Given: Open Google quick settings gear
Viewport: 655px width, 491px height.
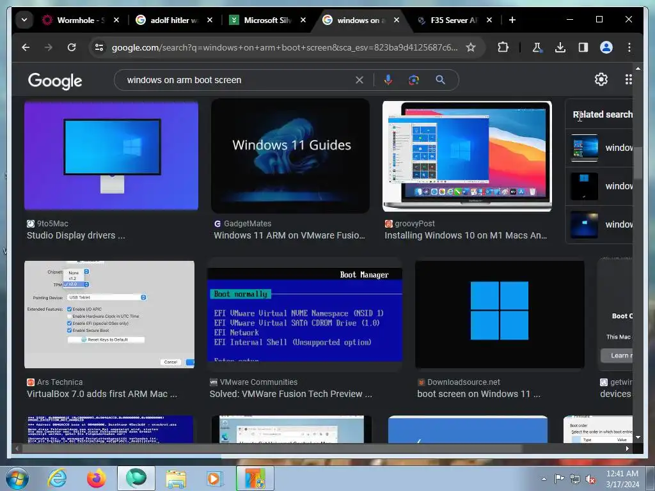Looking at the screenshot, I should coord(601,79).
